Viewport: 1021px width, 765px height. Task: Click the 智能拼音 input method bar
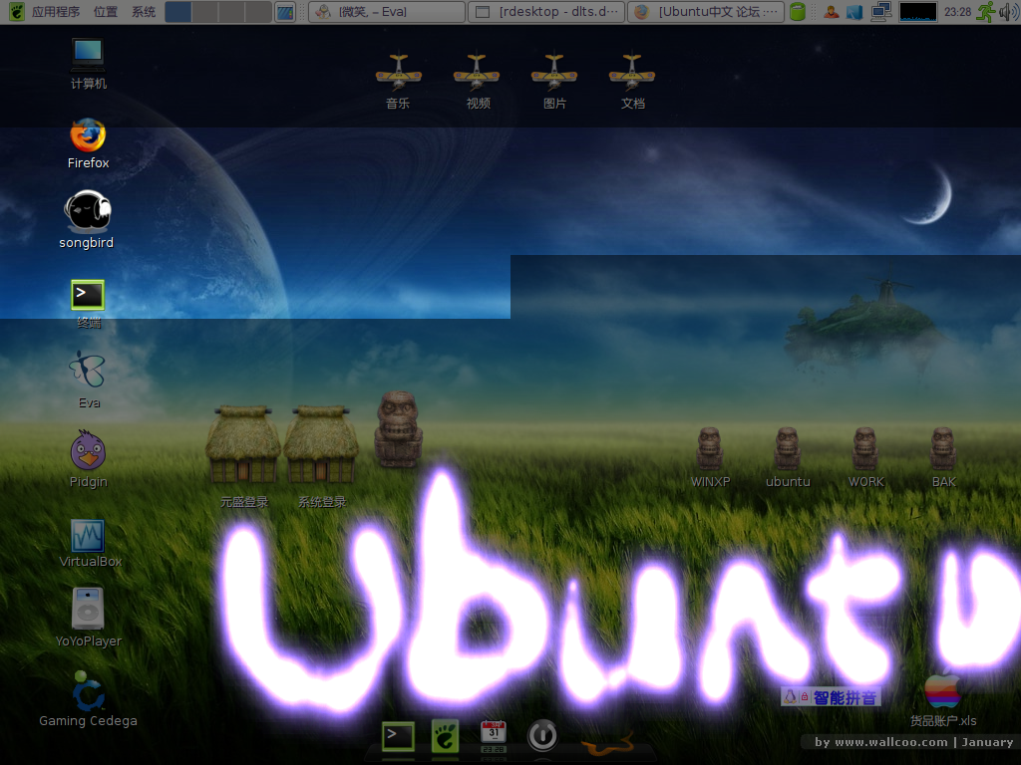click(x=831, y=697)
